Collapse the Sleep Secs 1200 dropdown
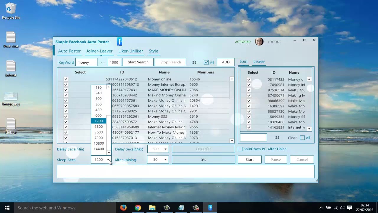This screenshot has height=213, width=378. [x=109, y=160]
